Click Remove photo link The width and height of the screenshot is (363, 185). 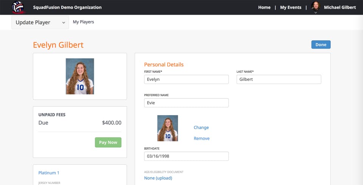point(202,138)
